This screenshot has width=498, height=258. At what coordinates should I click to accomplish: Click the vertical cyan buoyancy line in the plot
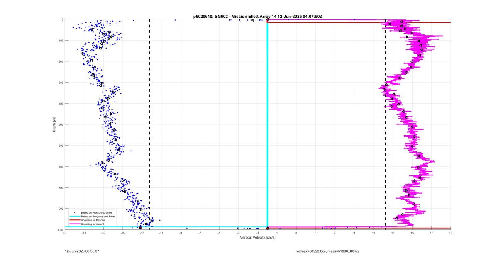click(267, 124)
